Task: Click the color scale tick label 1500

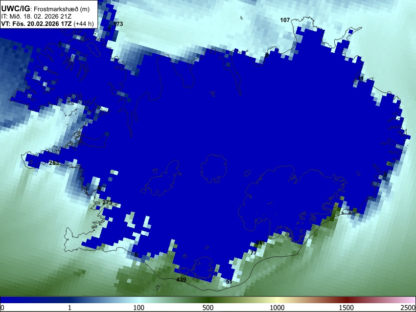Action: pos(347,308)
